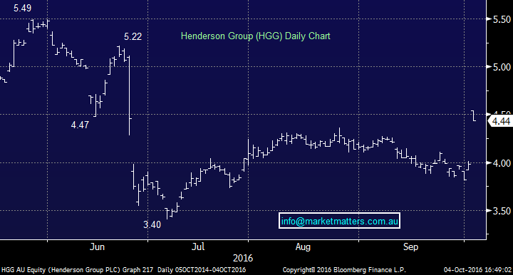Click the 5.50 y-axis price label
Screen dimensions: 513x275
pos(502,20)
